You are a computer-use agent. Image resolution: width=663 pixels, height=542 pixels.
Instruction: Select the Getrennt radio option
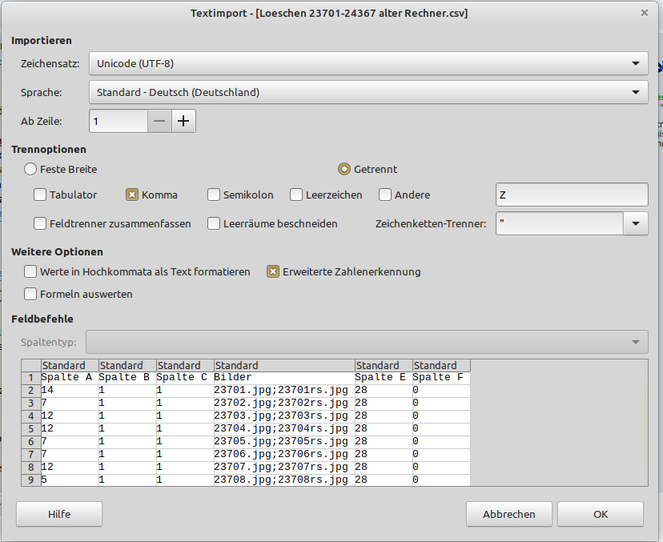tap(344, 169)
